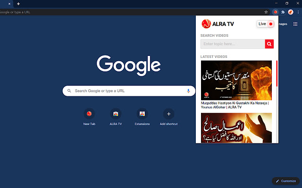Click the Add shortcut plus tile
The width and height of the screenshot is (302, 188).
pyautogui.click(x=169, y=117)
